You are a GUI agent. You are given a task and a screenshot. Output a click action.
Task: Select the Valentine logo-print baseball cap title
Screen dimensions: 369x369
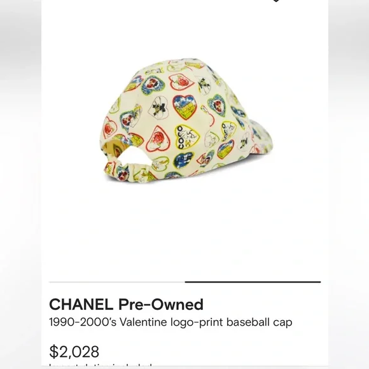tap(171, 322)
